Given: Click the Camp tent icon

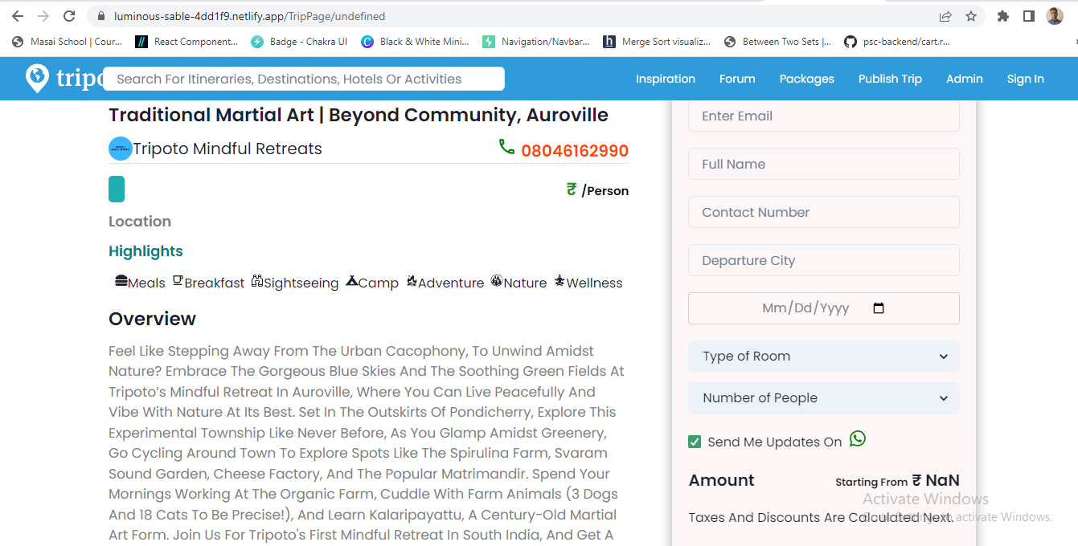Looking at the screenshot, I should (352, 281).
